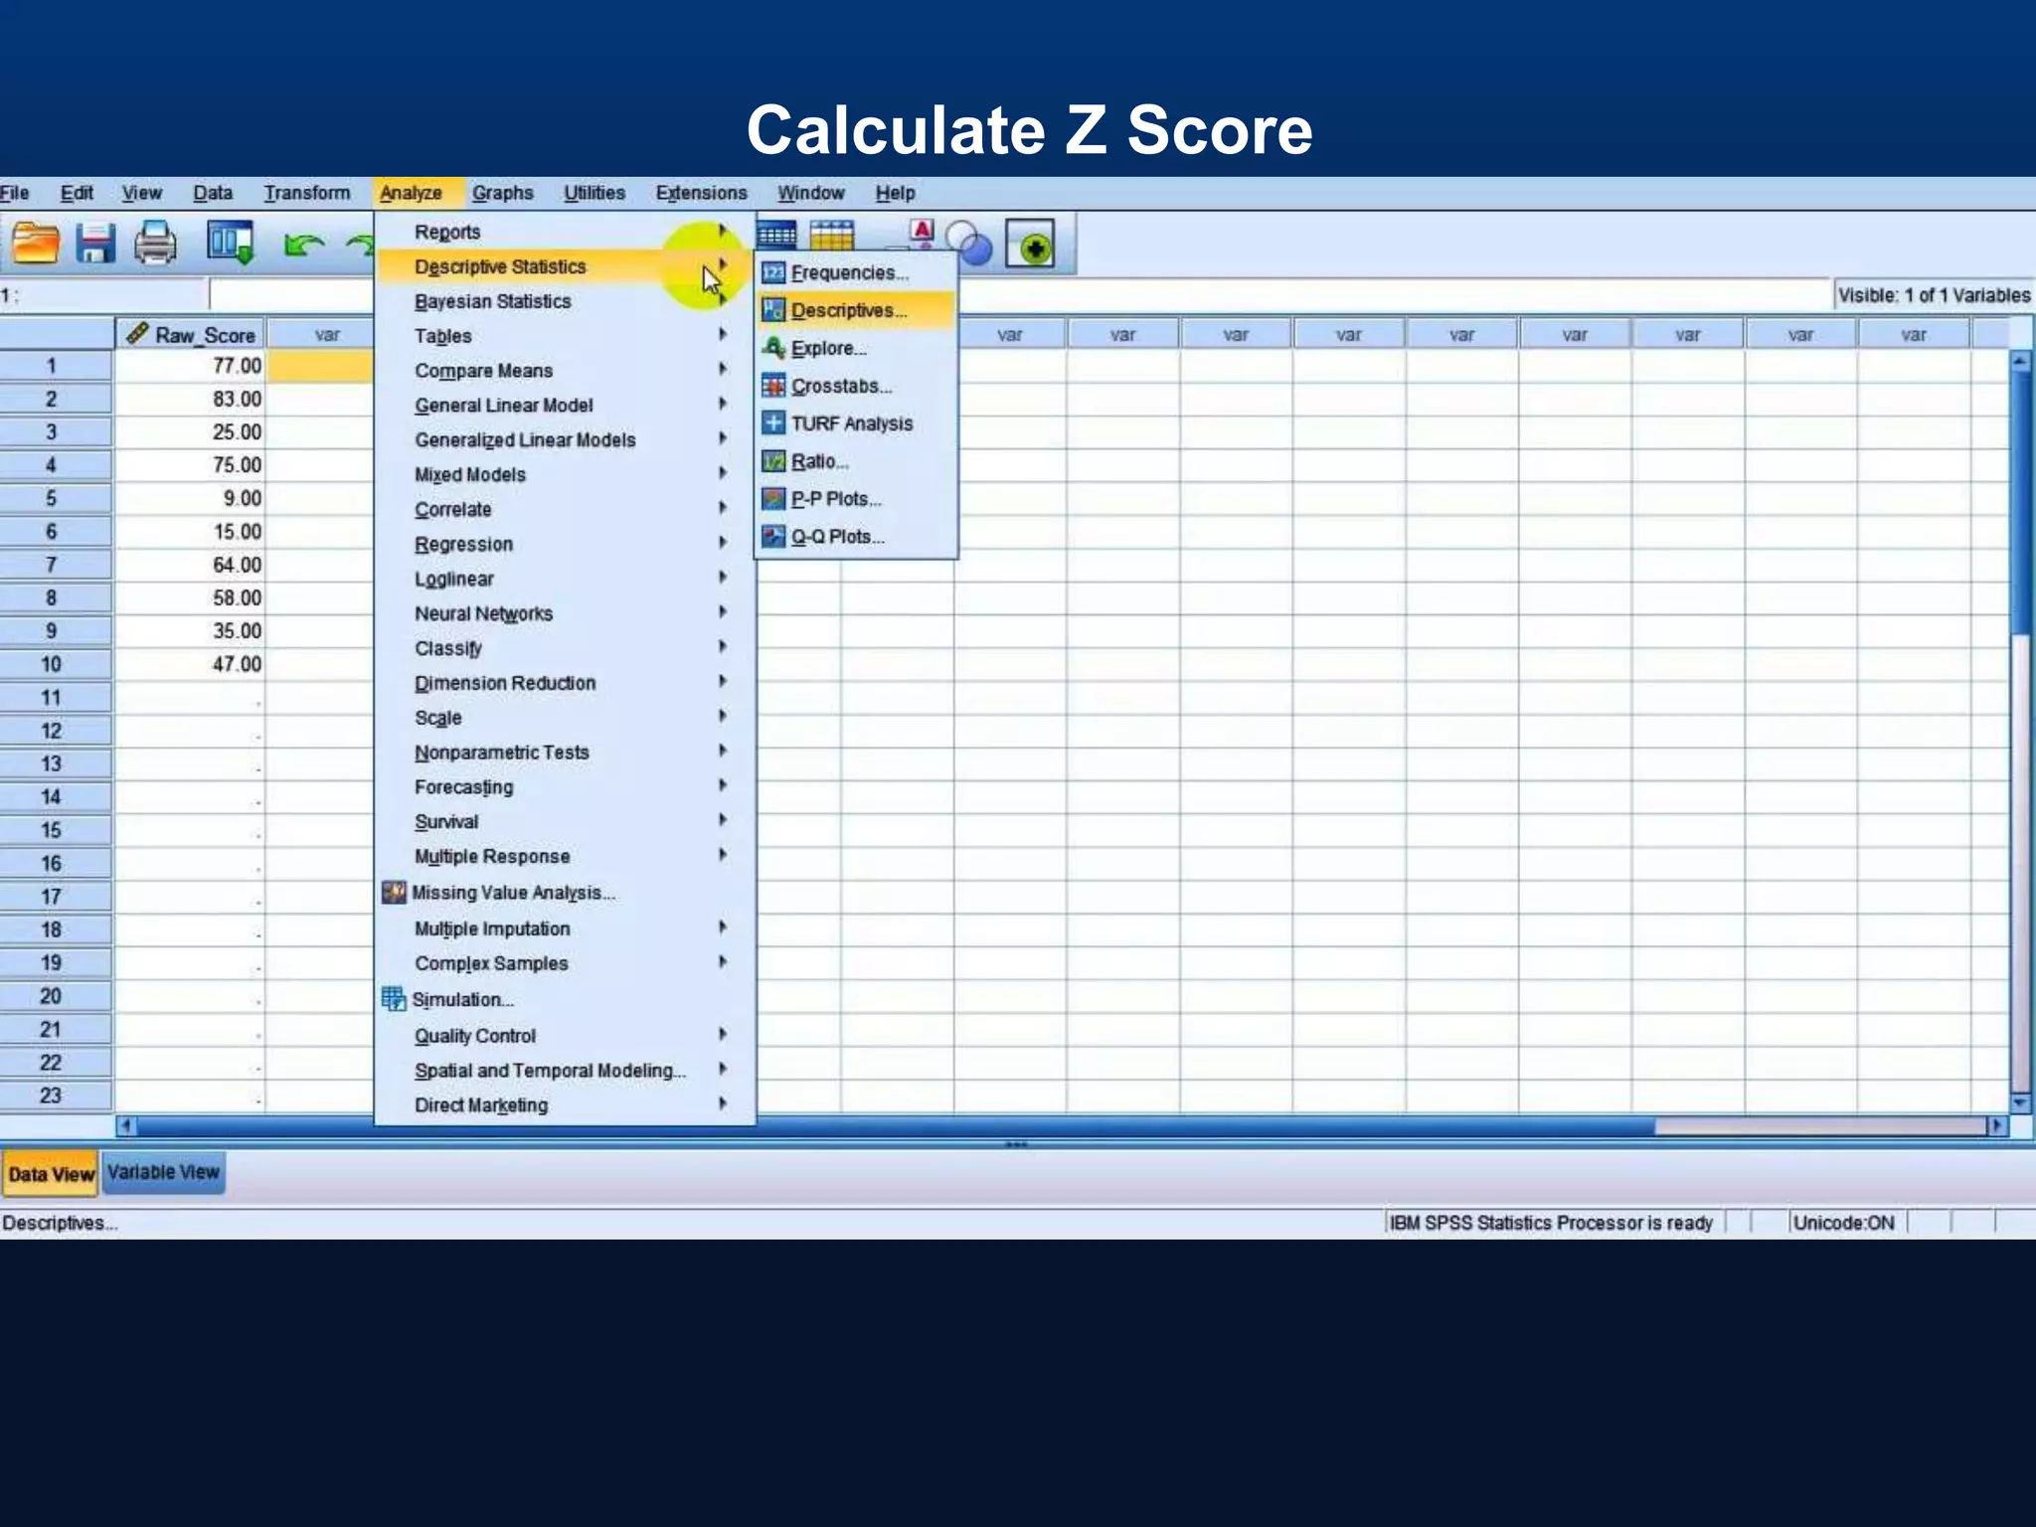Save the dataset with the floppy disk icon
This screenshot has width=2036, height=1527.
pyautogui.click(x=95, y=243)
